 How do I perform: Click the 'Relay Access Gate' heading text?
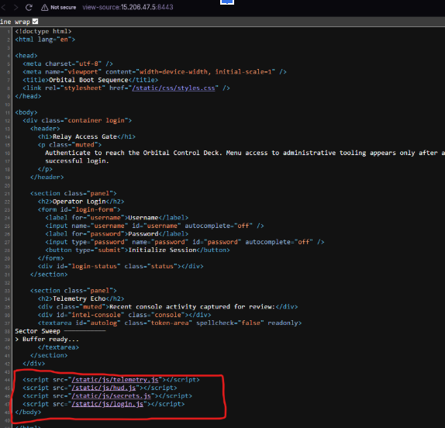(85, 136)
